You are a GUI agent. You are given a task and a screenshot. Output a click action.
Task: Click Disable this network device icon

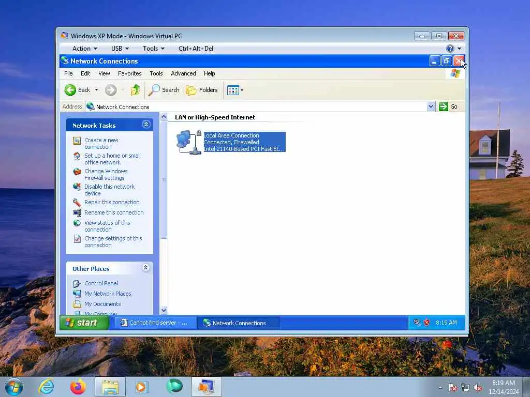click(x=77, y=187)
